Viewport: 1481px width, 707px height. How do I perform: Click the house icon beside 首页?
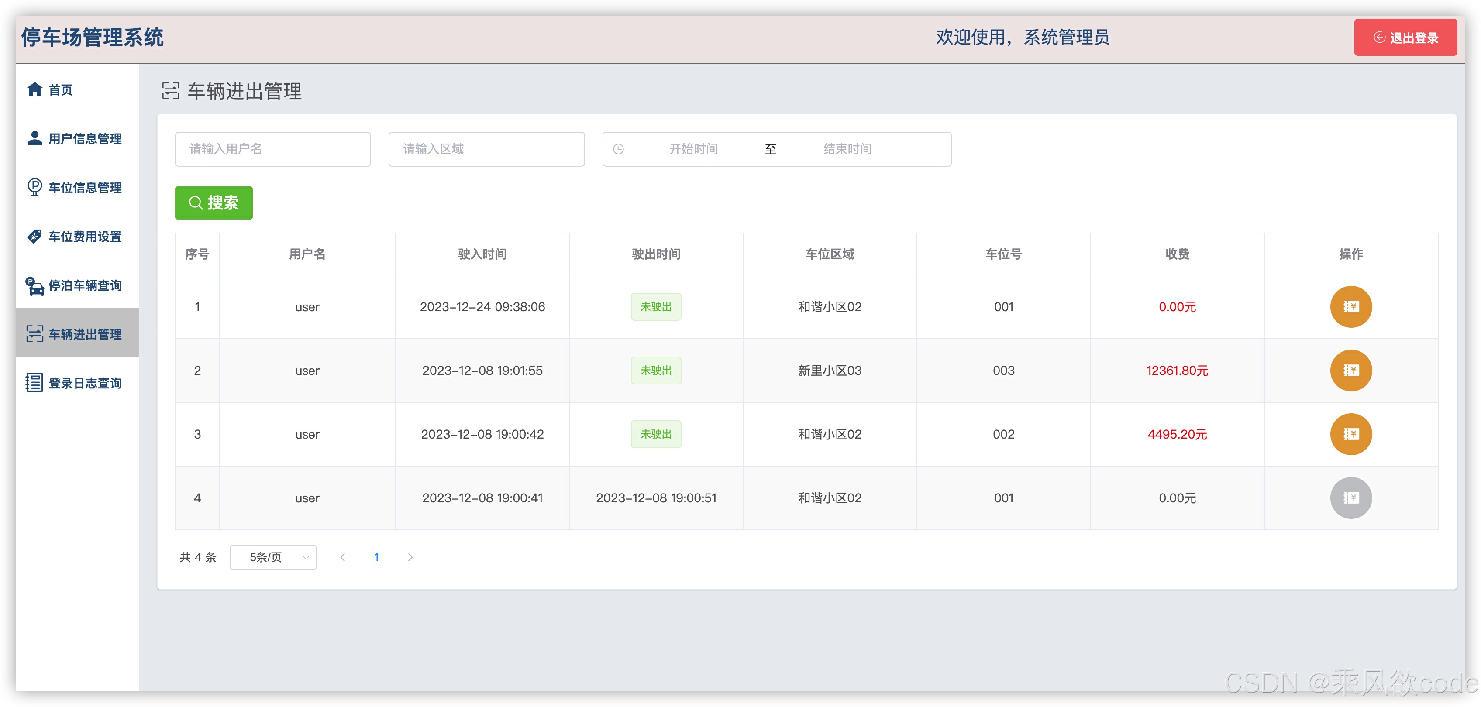[34, 89]
